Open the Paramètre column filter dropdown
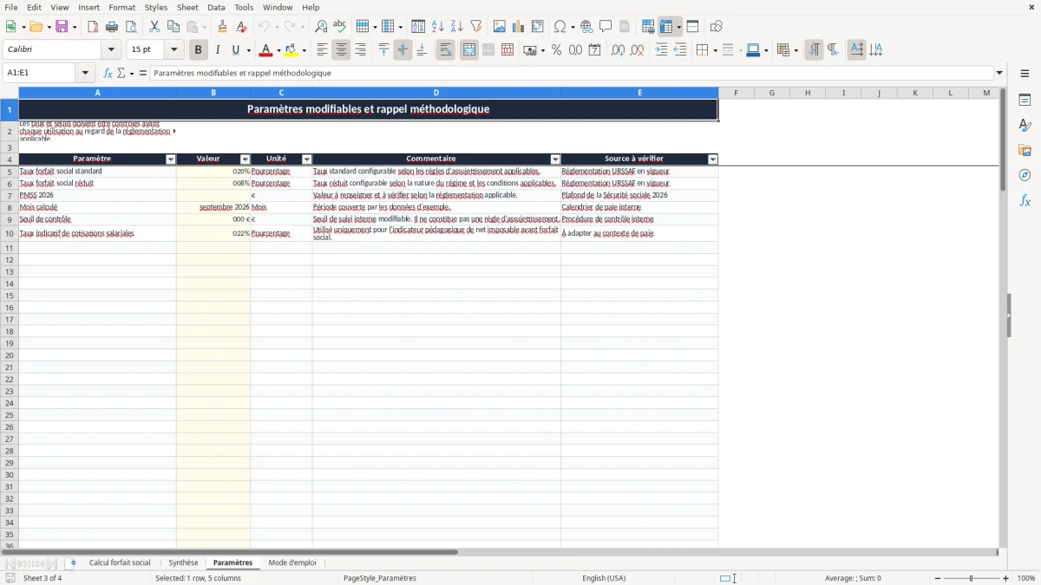 171,159
